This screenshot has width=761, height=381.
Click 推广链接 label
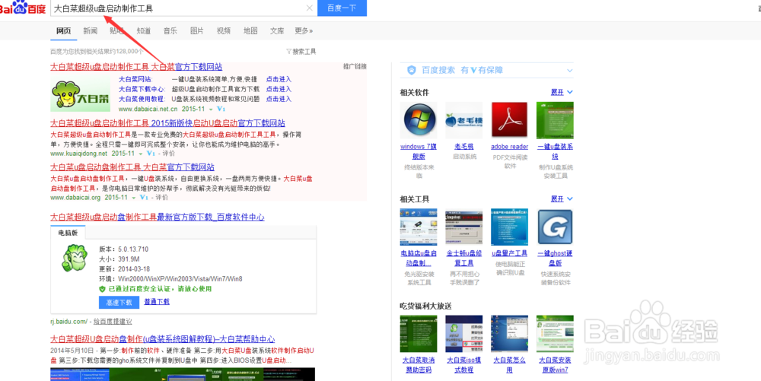(355, 66)
